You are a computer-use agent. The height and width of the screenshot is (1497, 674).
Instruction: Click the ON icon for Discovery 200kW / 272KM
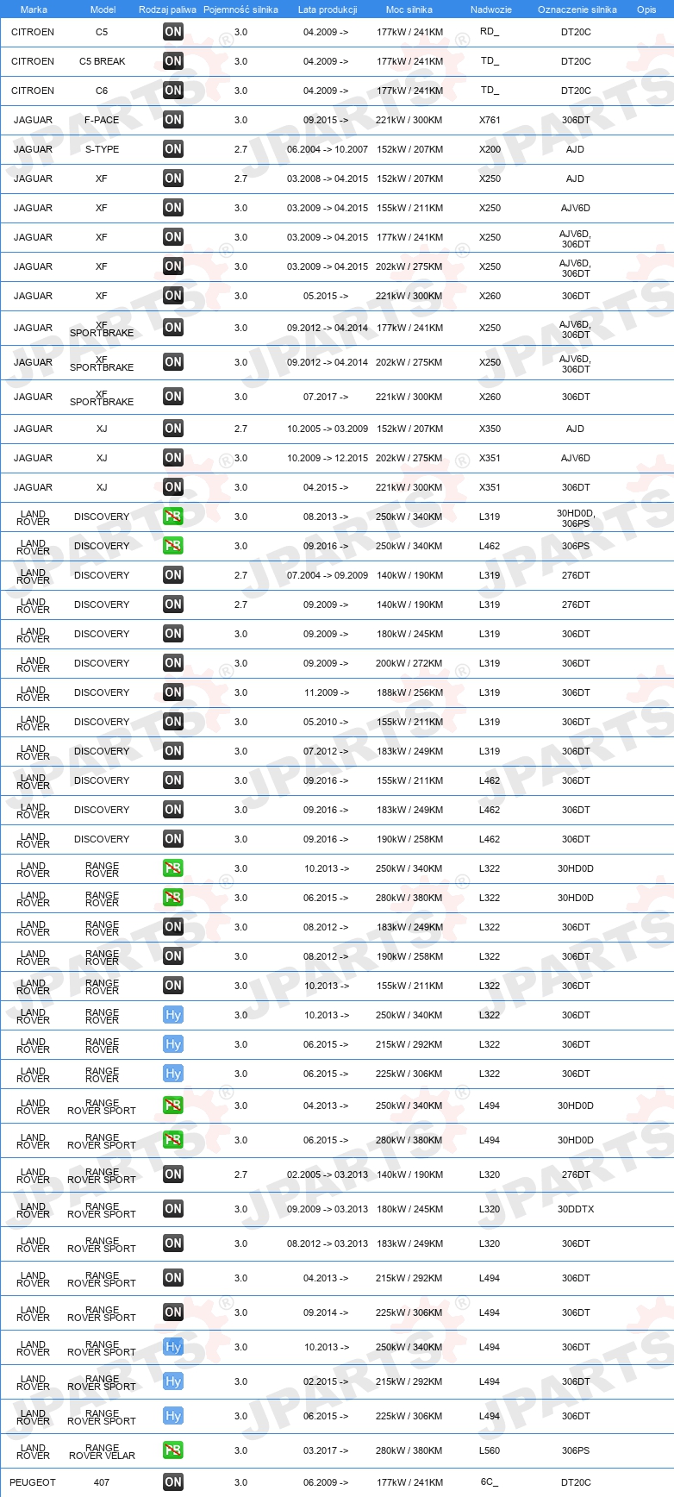[173, 663]
